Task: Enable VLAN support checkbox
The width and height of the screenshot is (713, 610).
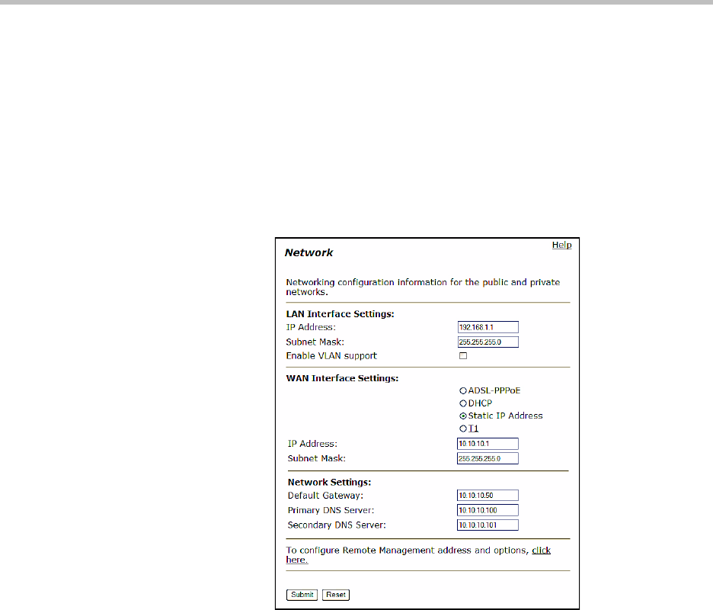Action: 463,355
